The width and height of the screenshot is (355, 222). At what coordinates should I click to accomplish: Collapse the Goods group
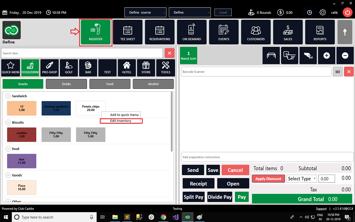(8, 175)
